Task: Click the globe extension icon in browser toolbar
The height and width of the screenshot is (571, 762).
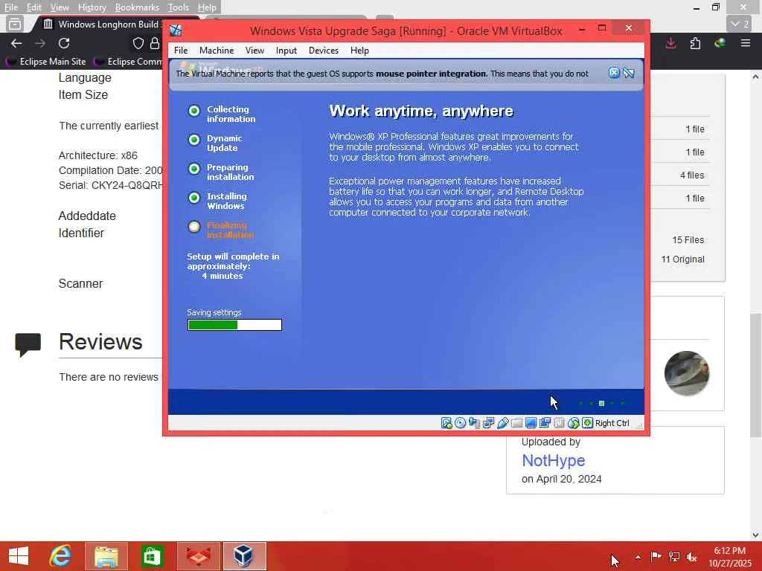Action: click(x=720, y=43)
